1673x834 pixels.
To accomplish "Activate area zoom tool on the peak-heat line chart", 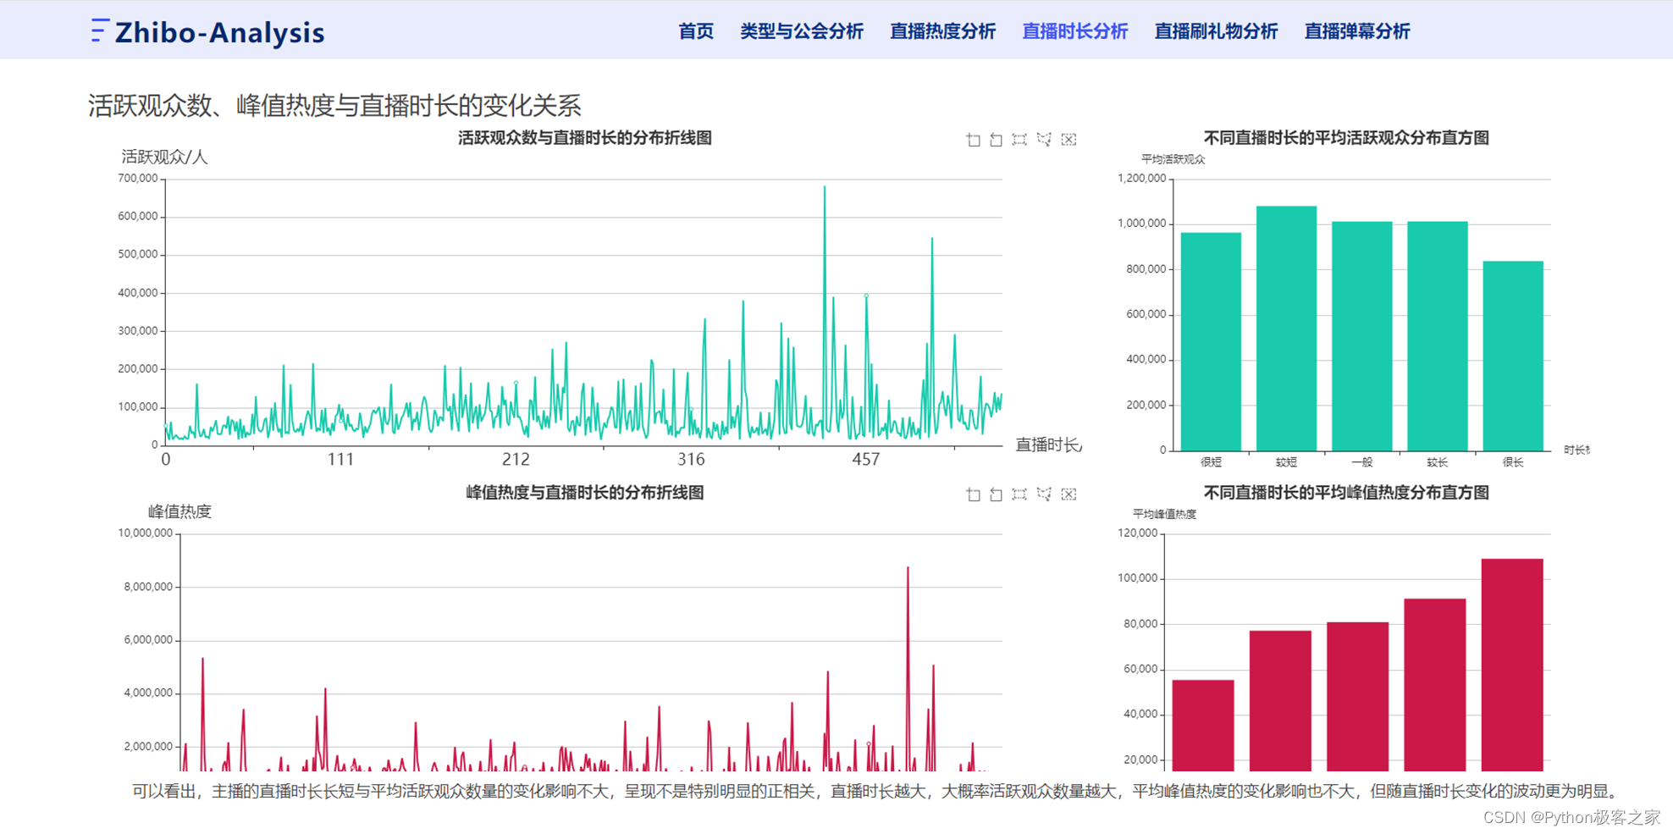I will click(x=973, y=494).
